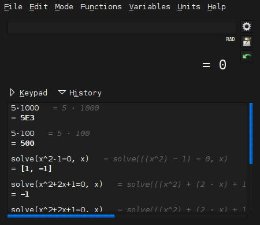Open the Variables menu
The width and height of the screenshot is (260, 225).
(150, 7)
